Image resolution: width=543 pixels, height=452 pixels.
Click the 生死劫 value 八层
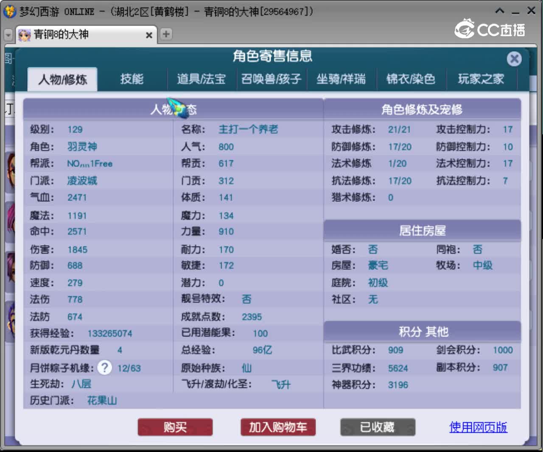point(81,384)
